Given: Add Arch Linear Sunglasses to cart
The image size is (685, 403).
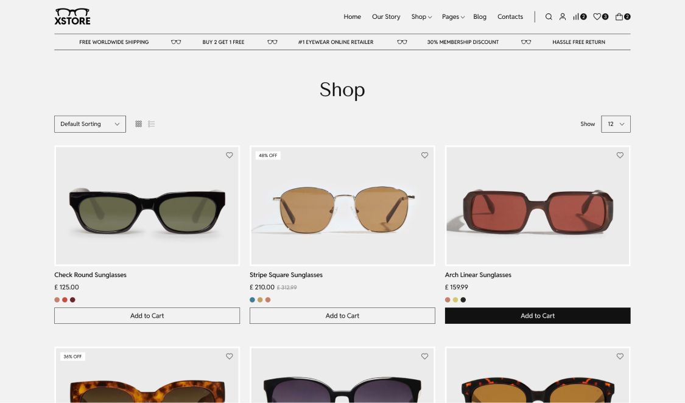Looking at the screenshot, I should [x=538, y=316].
